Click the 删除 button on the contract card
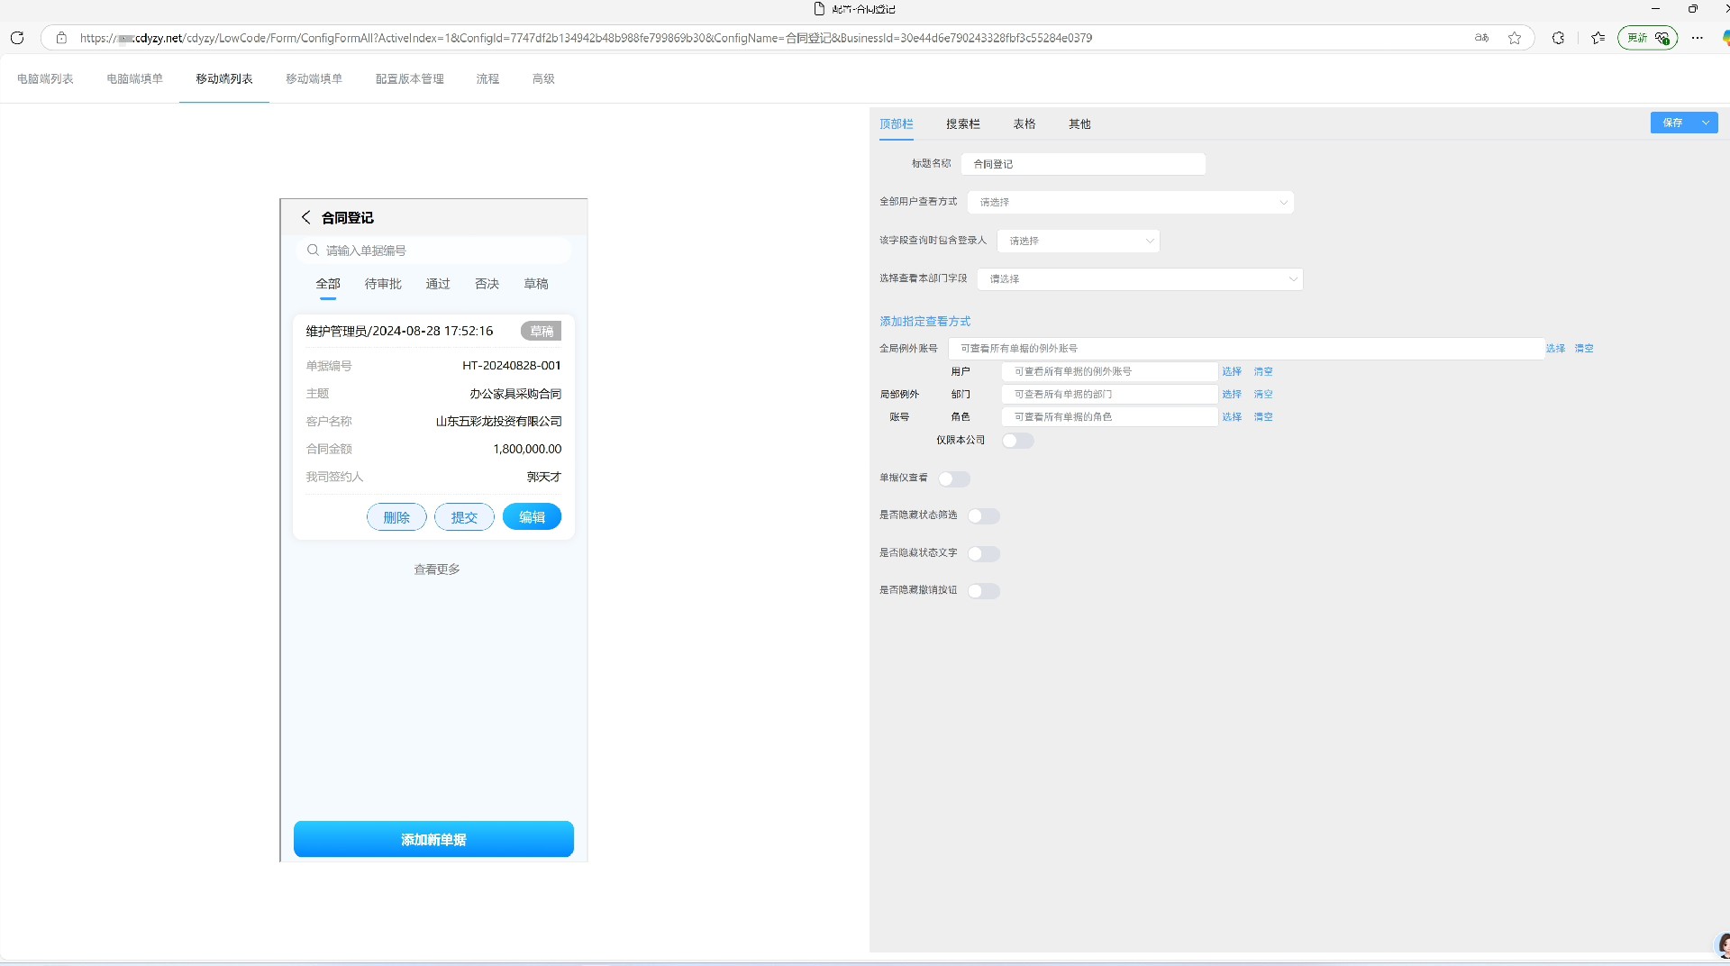Viewport: 1730px width, 966px height. point(396,517)
